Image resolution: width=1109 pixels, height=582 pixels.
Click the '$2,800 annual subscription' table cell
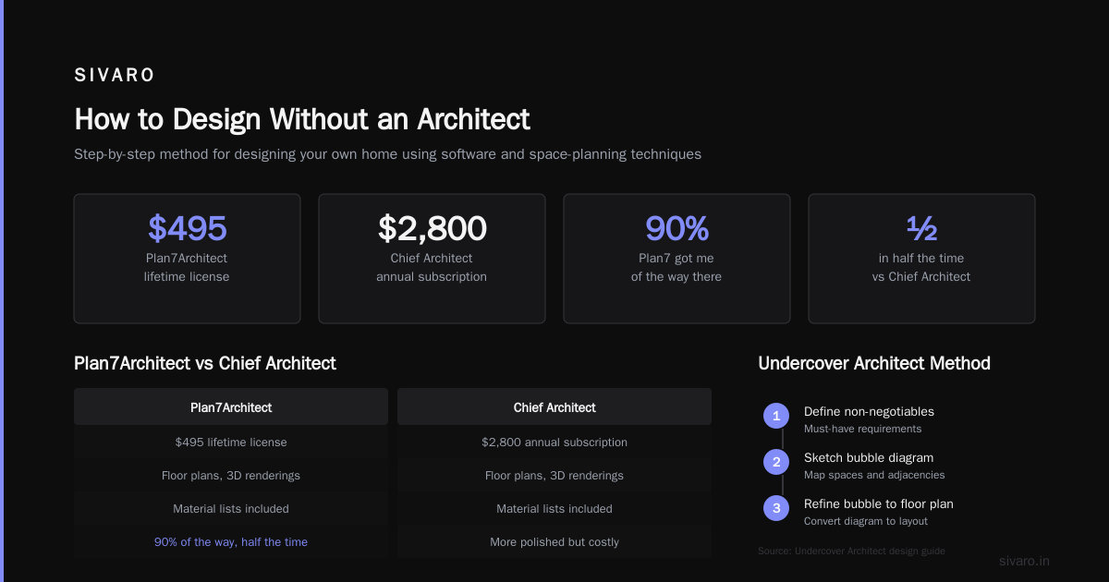click(554, 442)
